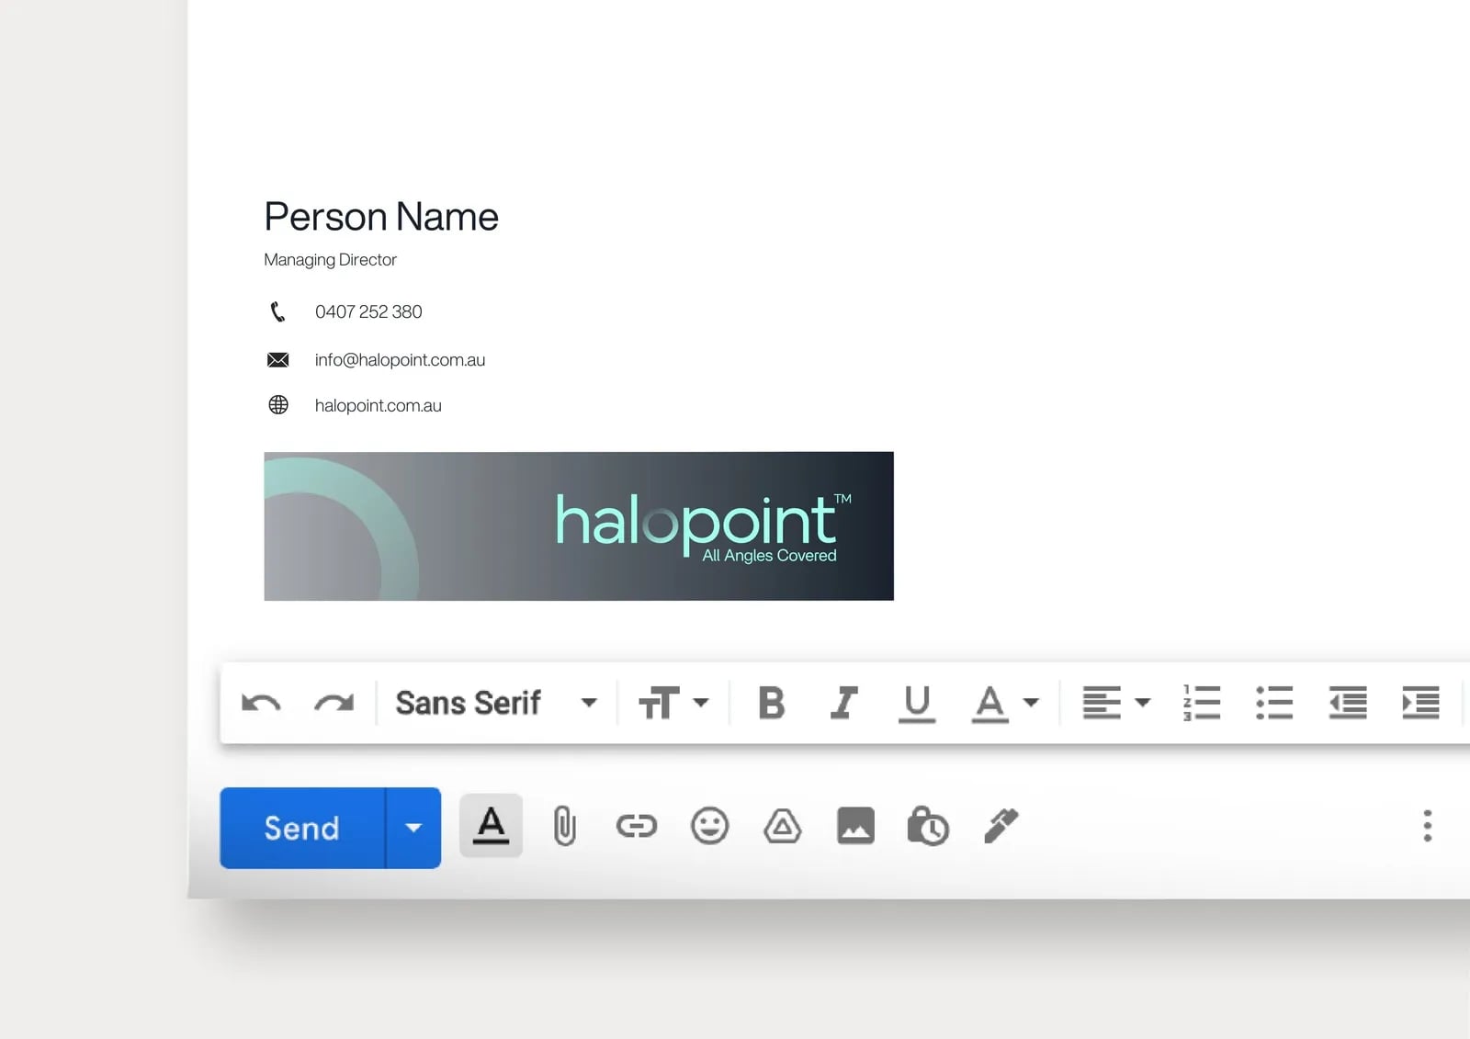The height and width of the screenshot is (1039, 1470).
Task: Click the phone handset icon
Action: (277, 311)
